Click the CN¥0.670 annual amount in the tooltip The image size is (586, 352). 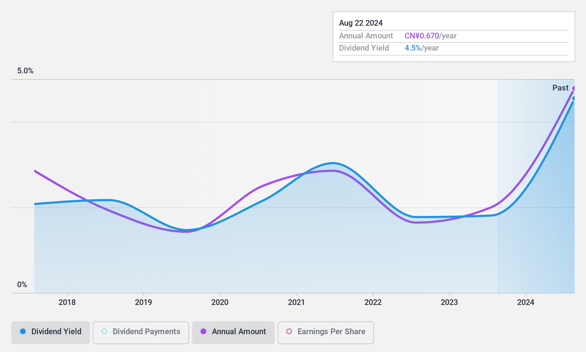pos(422,36)
